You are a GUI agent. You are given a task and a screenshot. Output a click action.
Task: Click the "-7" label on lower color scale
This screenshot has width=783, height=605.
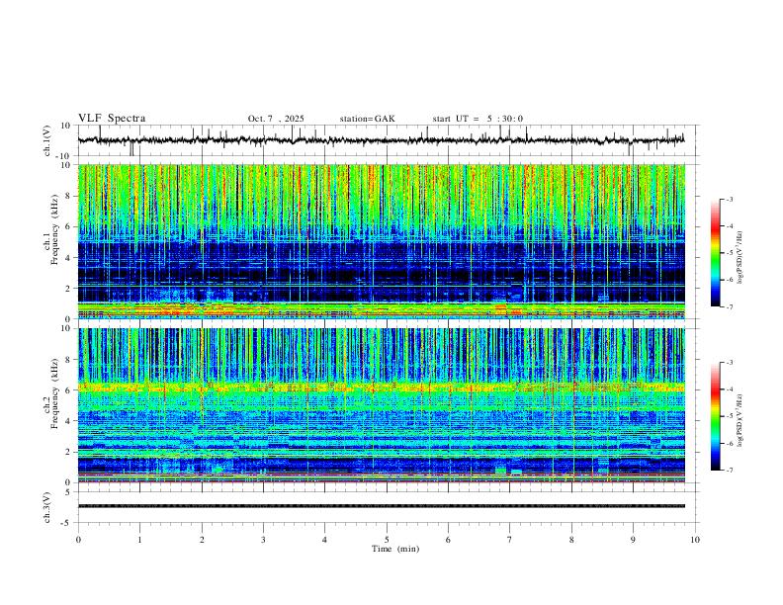(x=729, y=471)
